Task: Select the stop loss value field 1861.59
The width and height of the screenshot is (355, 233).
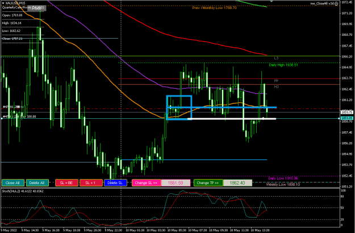Action: point(176,183)
